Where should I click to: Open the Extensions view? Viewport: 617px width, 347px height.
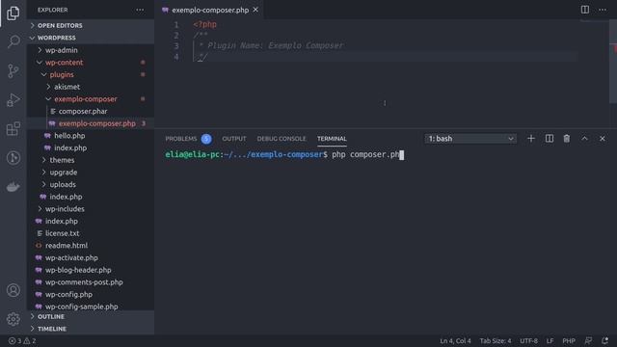tap(13, 128)
